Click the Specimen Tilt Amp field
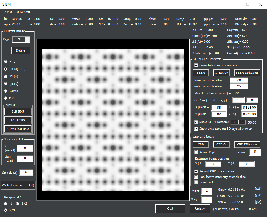 (x=25, y=148)
